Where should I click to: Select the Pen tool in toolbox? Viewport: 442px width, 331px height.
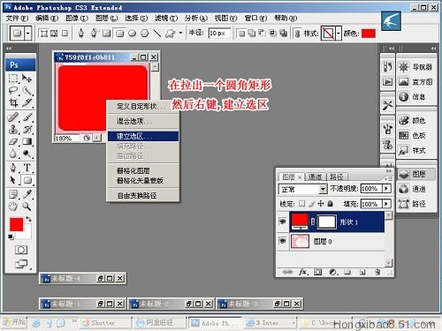point(13,168)
